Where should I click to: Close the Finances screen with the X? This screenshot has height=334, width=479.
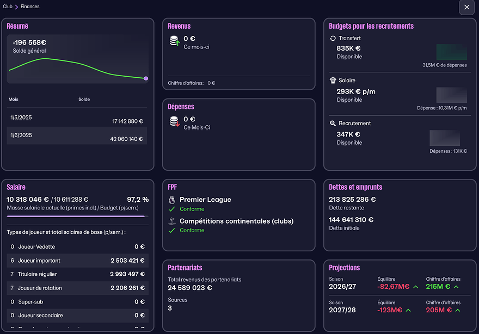467,8
